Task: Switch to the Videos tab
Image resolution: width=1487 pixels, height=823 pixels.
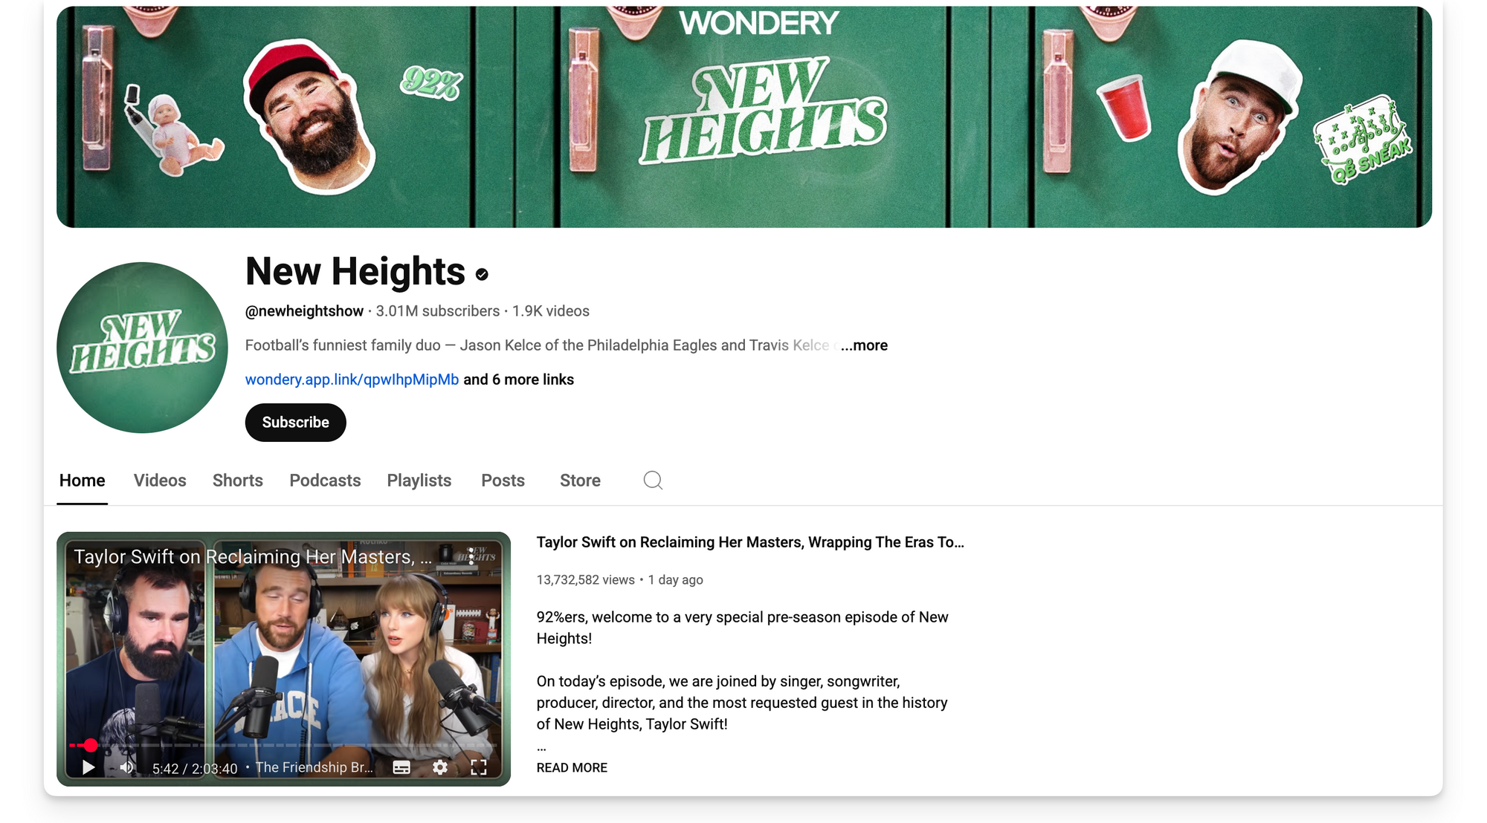Action: [160, 481]
